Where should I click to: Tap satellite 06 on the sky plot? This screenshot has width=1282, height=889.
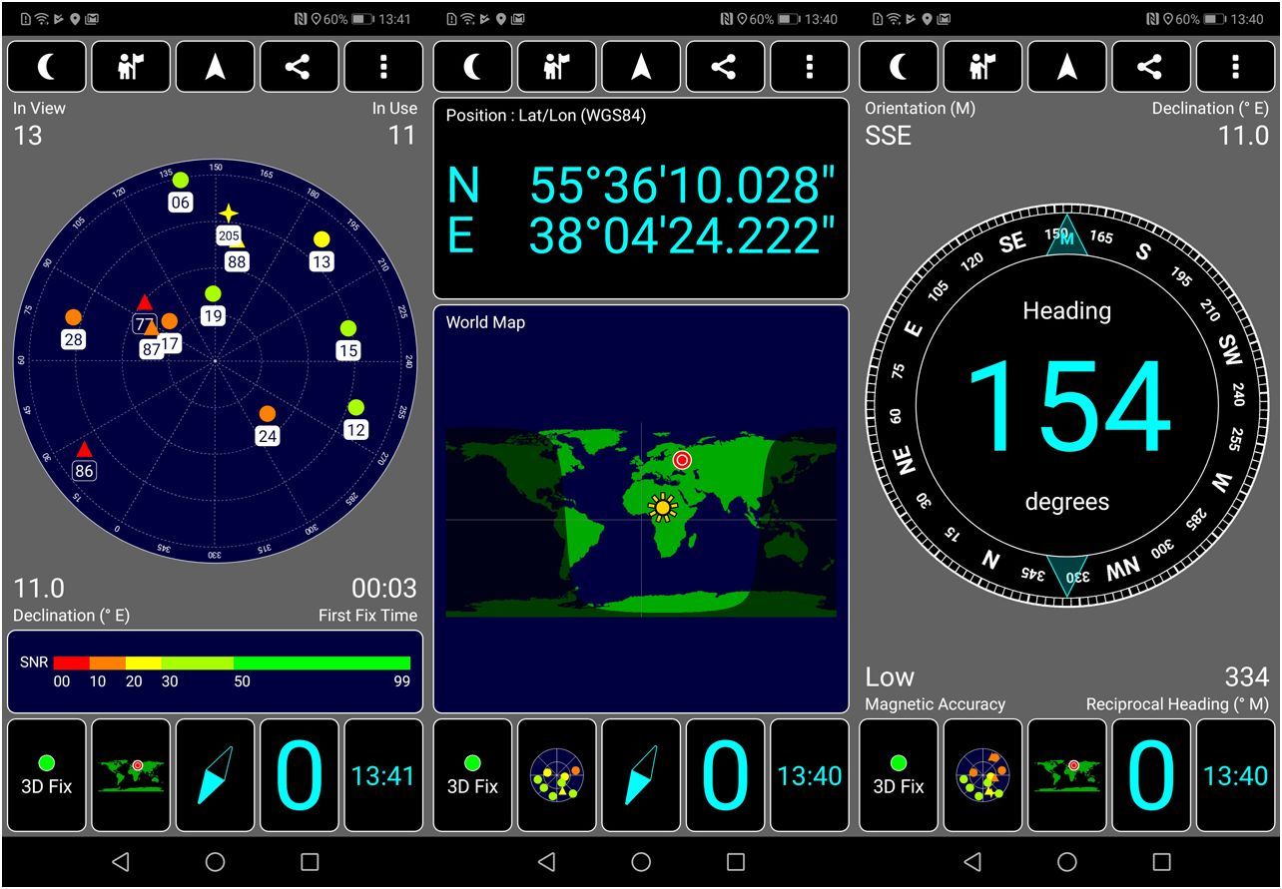pos(180,182)
